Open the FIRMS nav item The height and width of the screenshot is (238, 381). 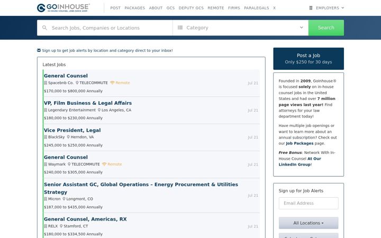(x=234, y=8)
